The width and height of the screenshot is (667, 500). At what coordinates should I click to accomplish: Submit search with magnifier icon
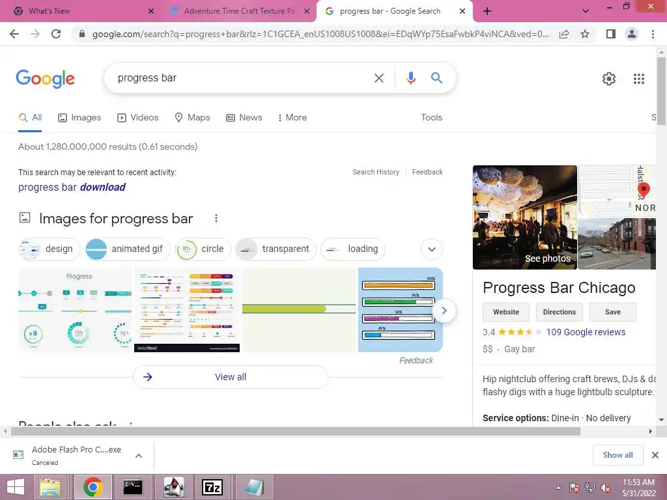[436, 78]
